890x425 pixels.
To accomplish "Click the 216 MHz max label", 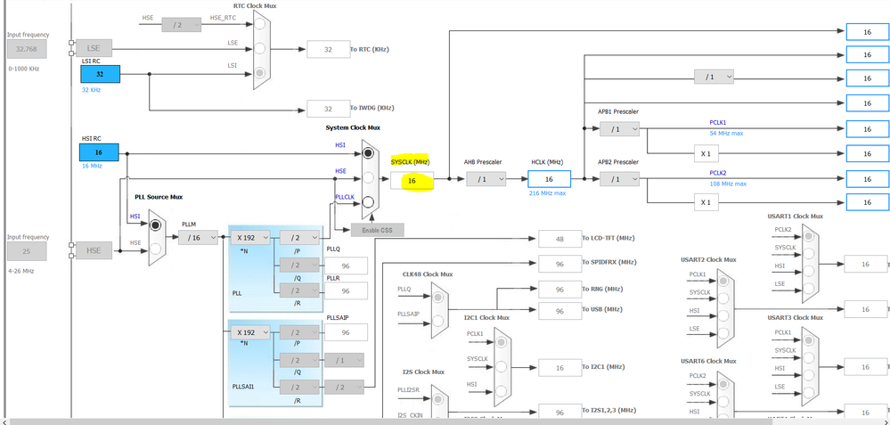I will (547, 193).
